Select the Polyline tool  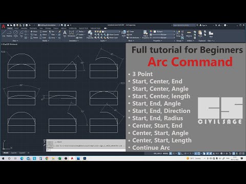click(9, 34)
